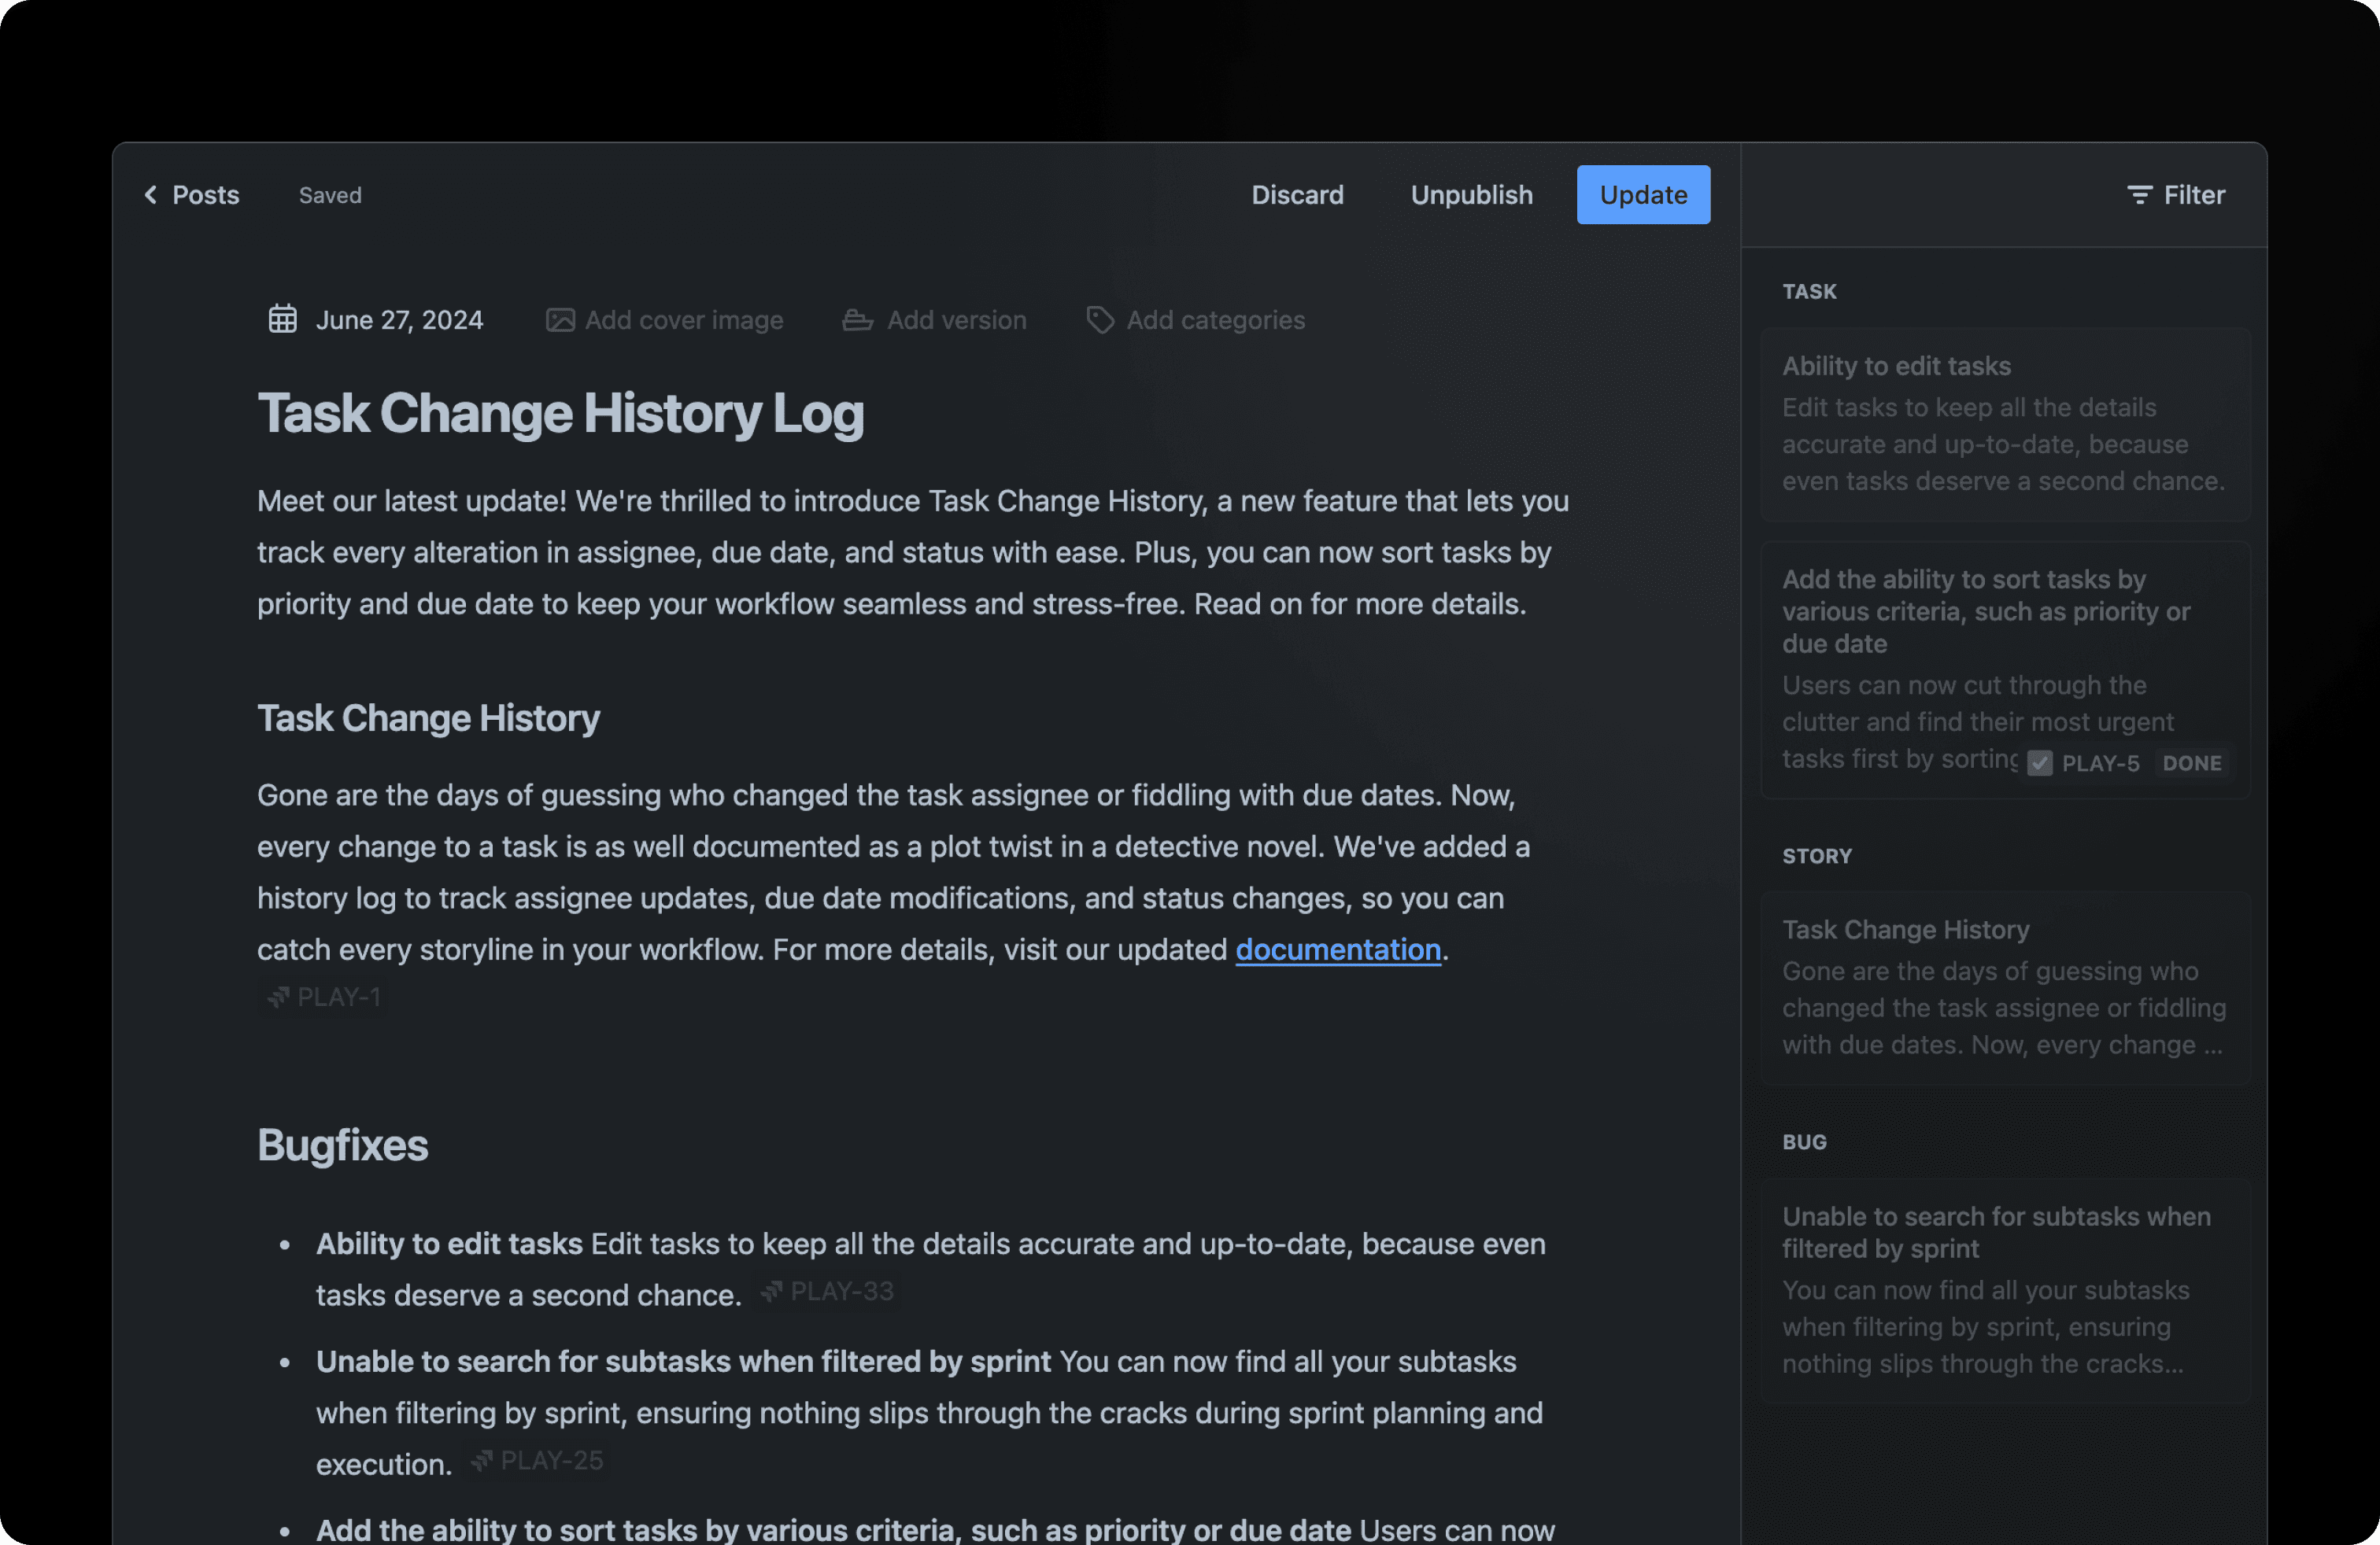Click the back chevron next to Posts

click(x=151, y=195)
